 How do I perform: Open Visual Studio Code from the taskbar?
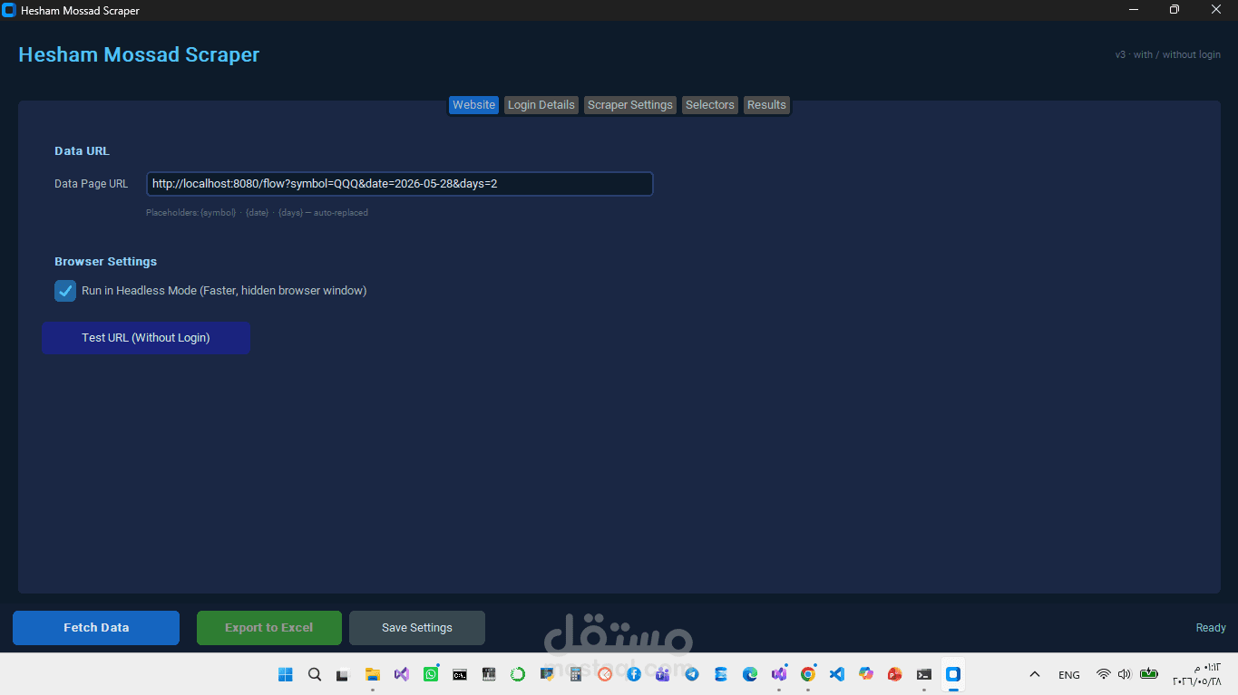[x=837, y=674]
